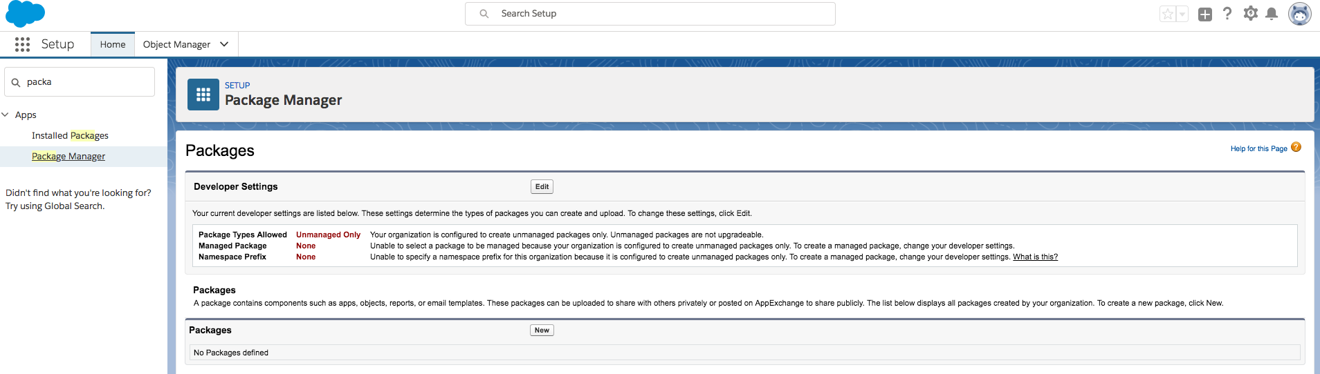Open the App Launcher grid icon

point(22,44)
